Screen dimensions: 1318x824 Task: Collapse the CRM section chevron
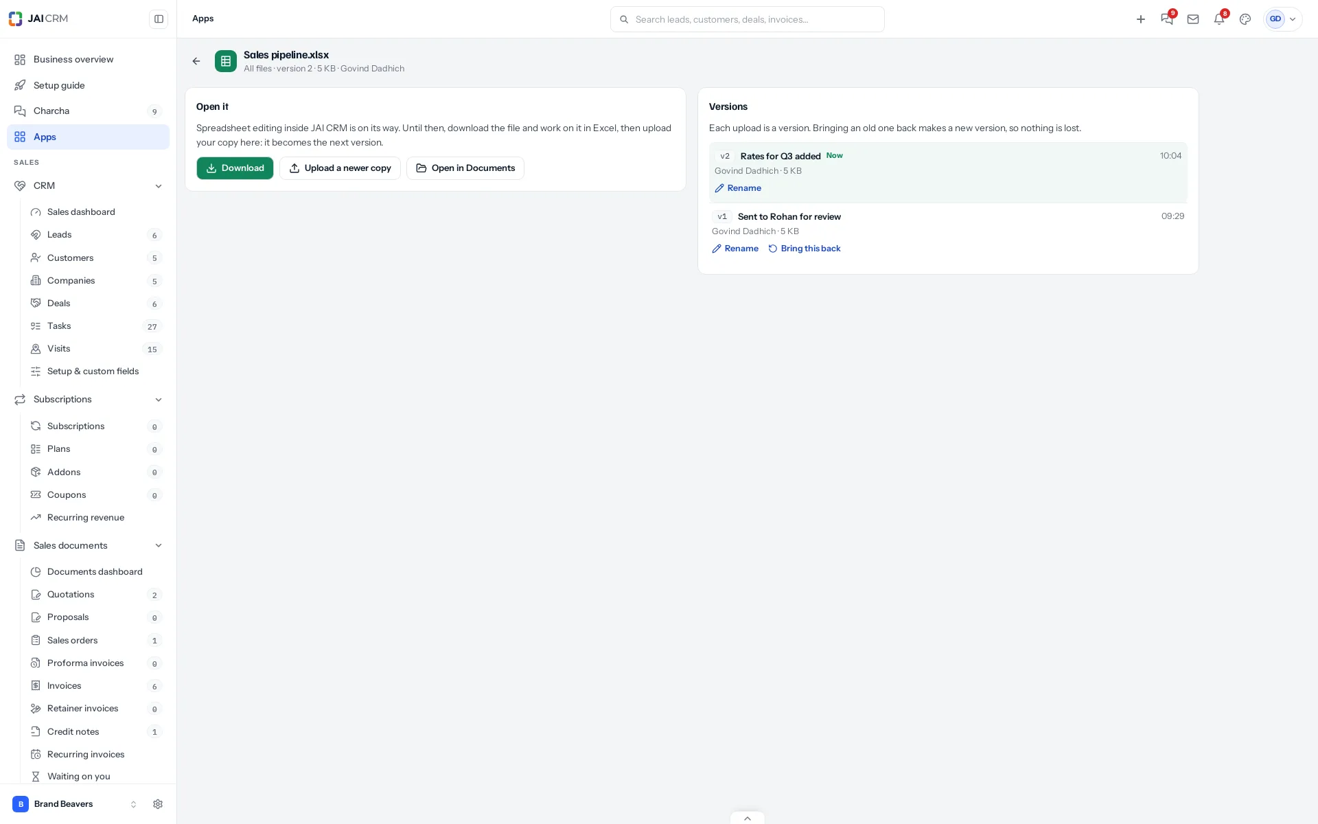[159, 186]
